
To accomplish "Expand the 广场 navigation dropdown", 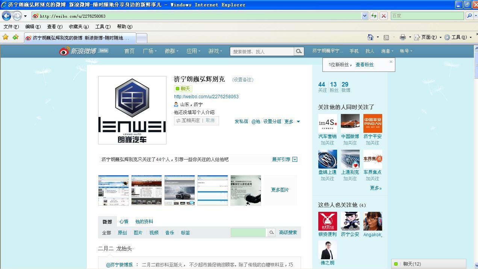I will pos(156,51).
